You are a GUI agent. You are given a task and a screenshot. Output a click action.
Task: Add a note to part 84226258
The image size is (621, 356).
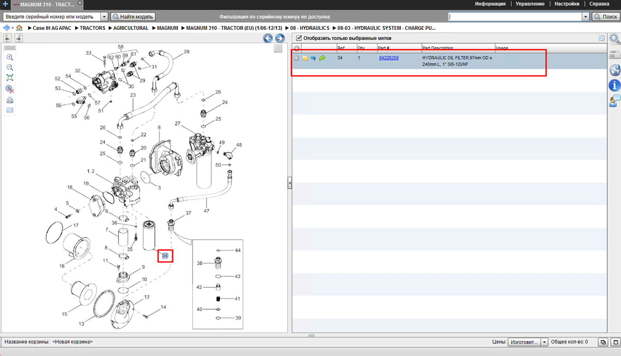[305, 58]
